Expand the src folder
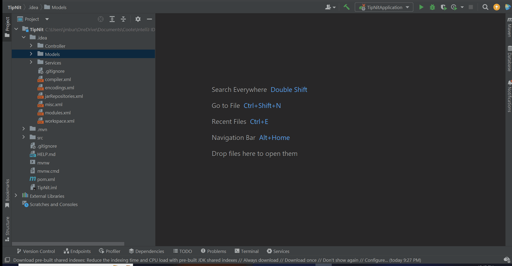The image size is (512, 266). (x=24, y=137)
